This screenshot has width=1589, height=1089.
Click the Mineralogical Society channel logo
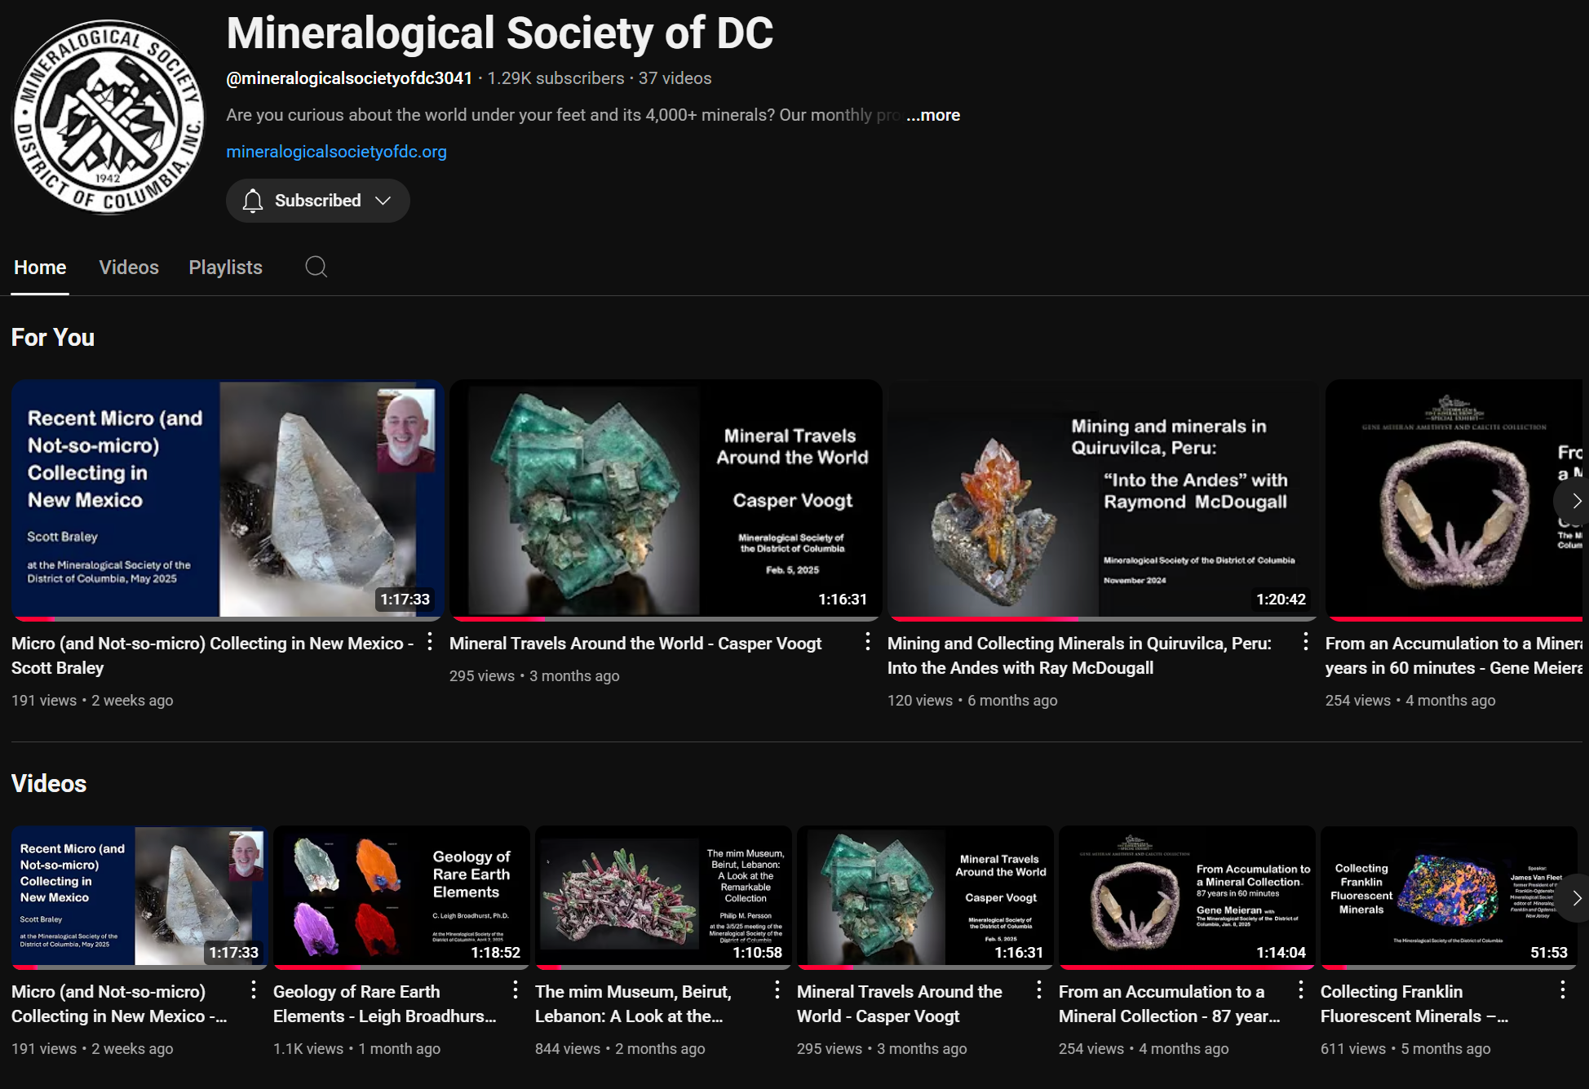108,117
